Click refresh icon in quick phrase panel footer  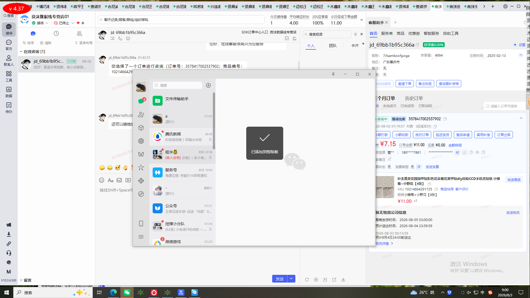tap(307, 280)
